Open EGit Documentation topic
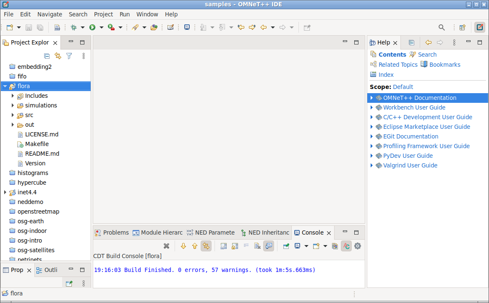489x303 pixels. [411, 136]
